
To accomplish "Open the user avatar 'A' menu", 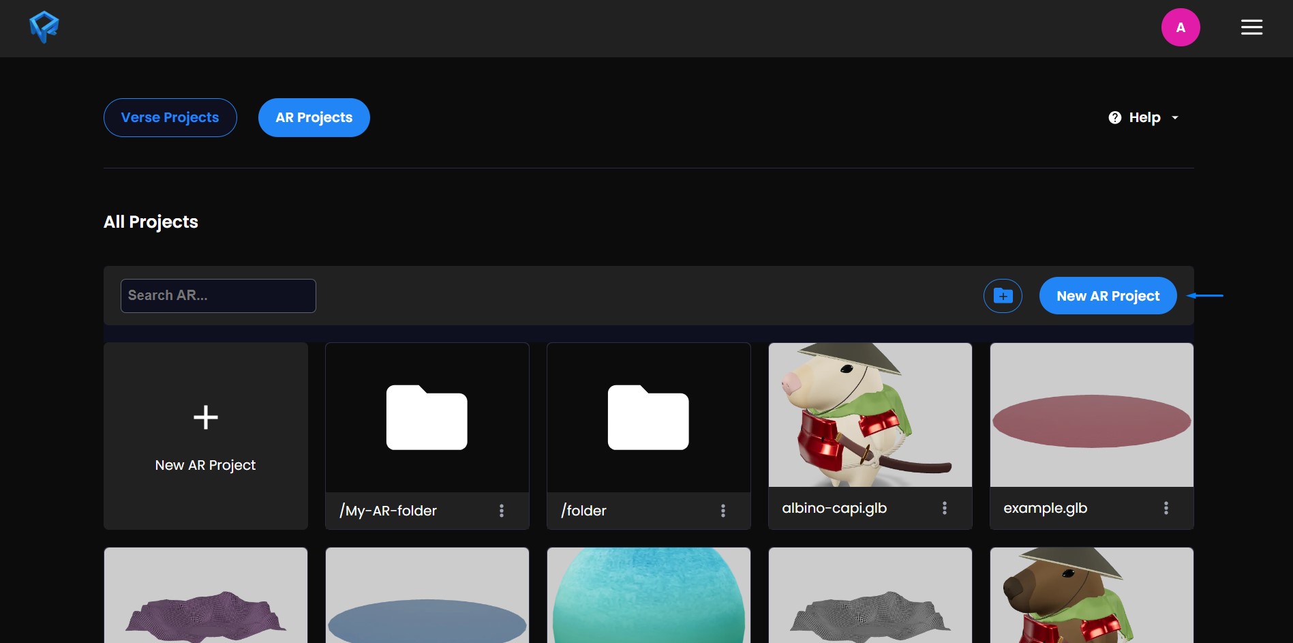I will tap(1181, 27).
